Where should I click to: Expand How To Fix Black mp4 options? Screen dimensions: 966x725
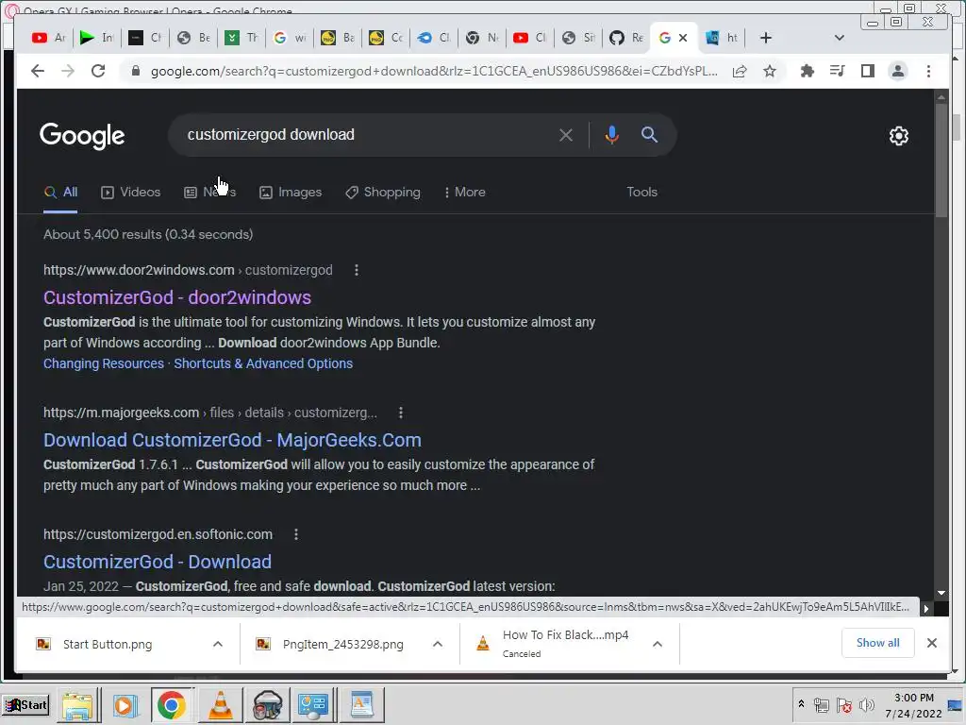pyautogui.click(x=658, y=644)
